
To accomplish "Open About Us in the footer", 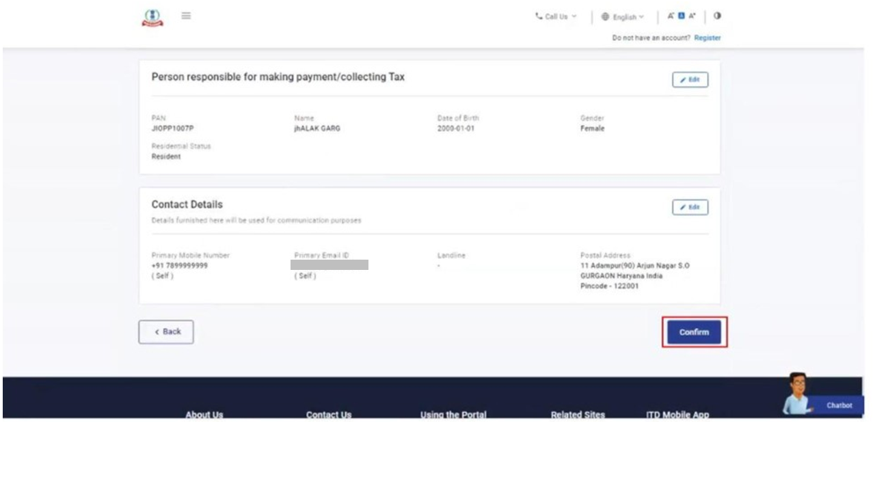I will (x=204, y=414).
